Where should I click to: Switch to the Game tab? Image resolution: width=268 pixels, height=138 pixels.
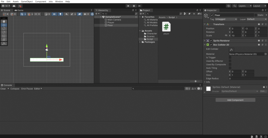pos(19,10)
